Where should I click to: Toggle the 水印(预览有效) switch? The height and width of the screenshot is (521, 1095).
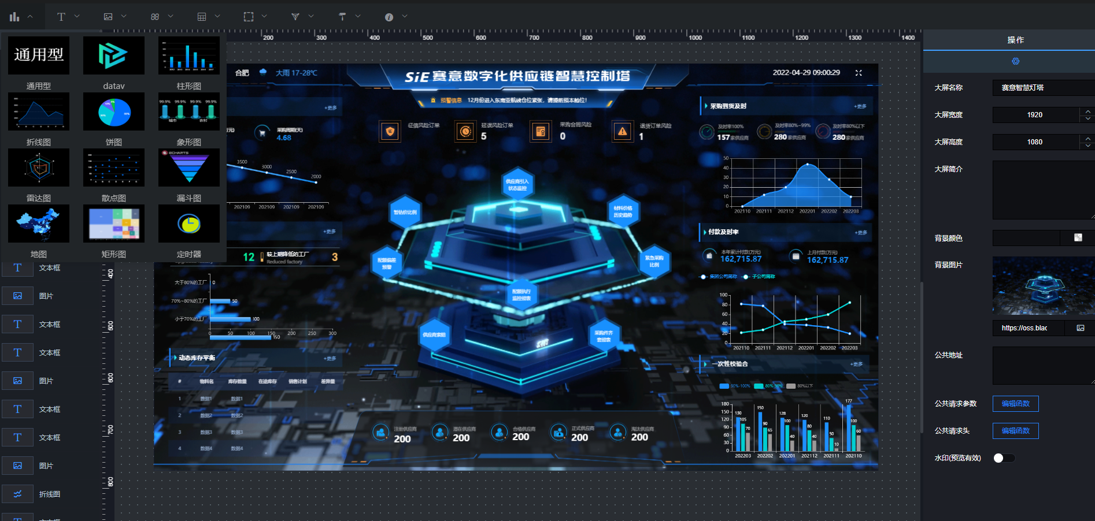pos(1004,458)
